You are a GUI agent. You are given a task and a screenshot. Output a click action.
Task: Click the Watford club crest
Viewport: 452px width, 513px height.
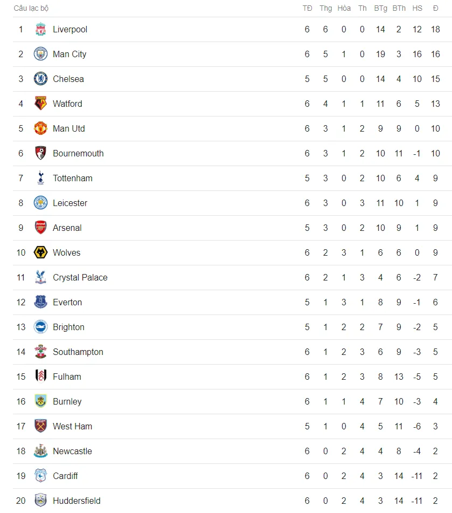40,104
